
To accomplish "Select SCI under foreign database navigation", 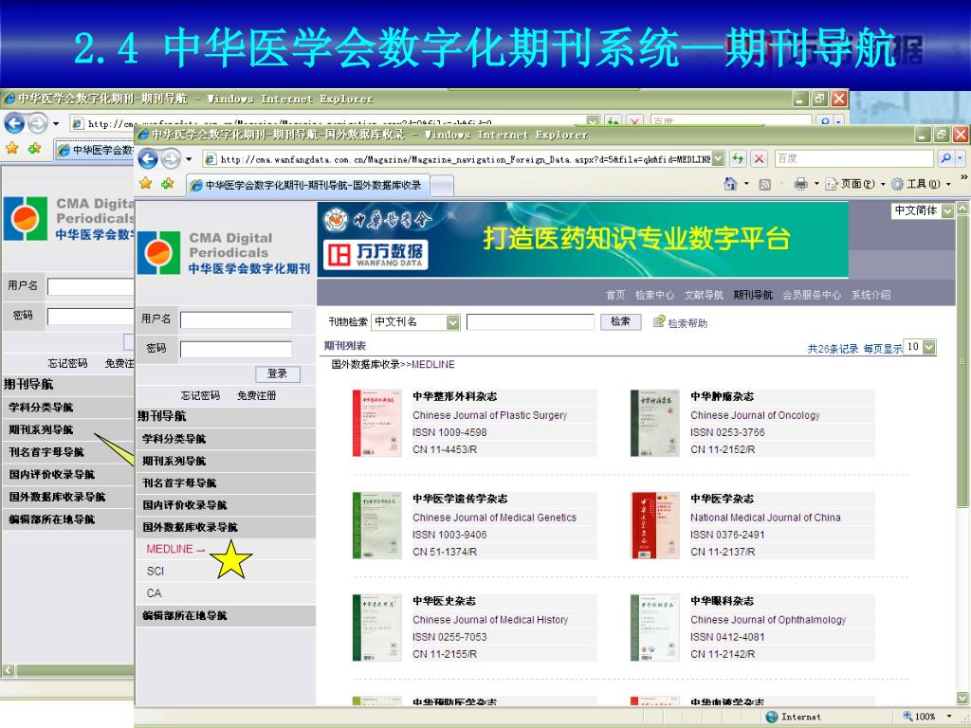I will (156, 572).
